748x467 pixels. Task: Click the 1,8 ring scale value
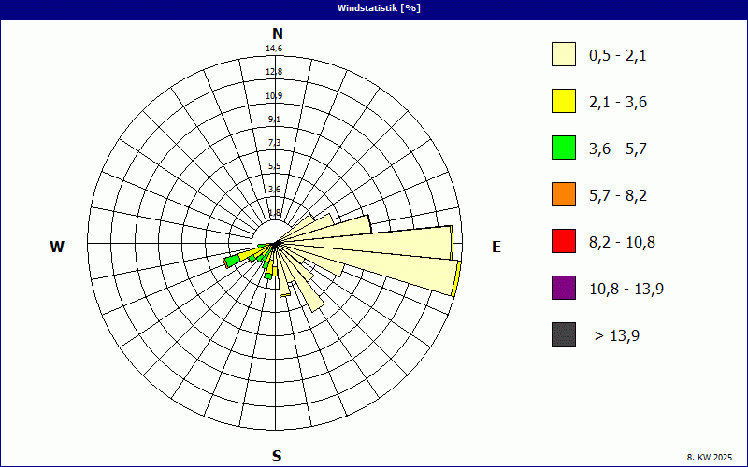tap(274, 213)
